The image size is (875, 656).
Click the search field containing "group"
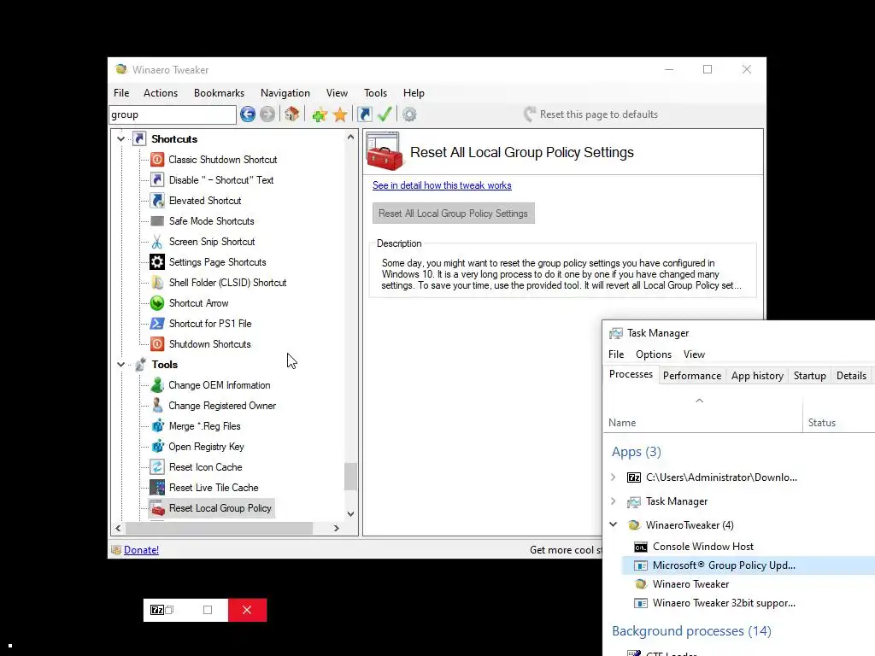(173, 114)
